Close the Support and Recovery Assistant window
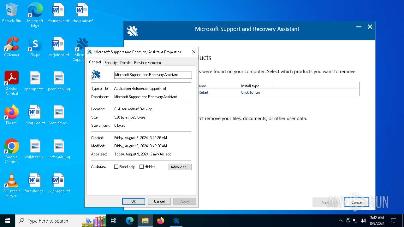Image resolution: width=404 pixels, height=227 pixels. pyautogui.click(x=370, y=27)
